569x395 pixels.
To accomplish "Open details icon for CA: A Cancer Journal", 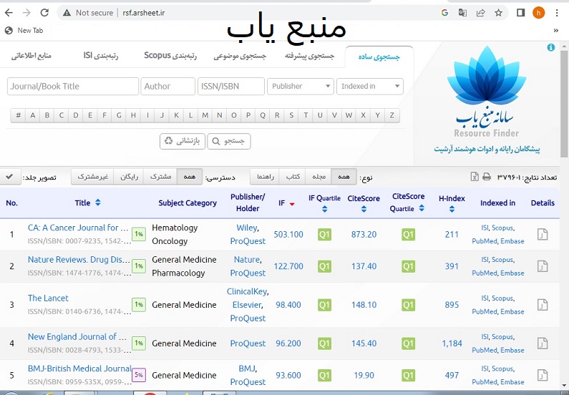I will [543, 234].
